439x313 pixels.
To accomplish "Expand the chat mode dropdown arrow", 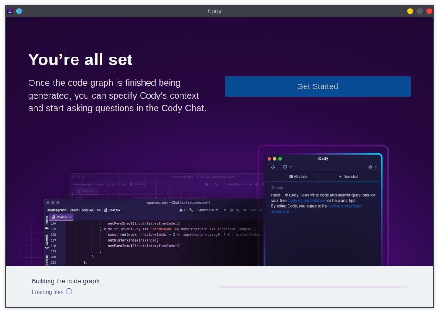I will 290,167.
